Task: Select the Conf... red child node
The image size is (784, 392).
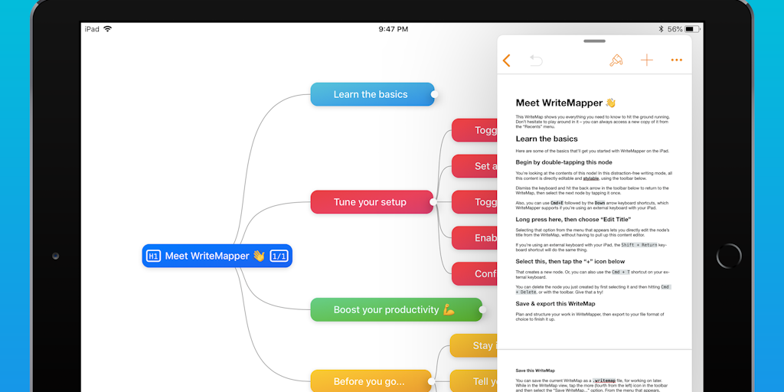Action: point(475,274)
